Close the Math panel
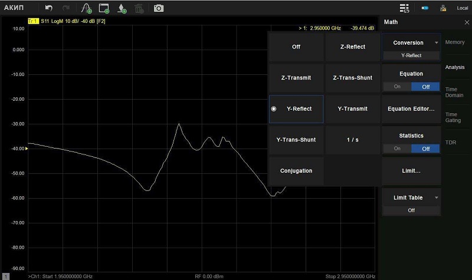This screenshot has width=472, height=280. point(467,22)
